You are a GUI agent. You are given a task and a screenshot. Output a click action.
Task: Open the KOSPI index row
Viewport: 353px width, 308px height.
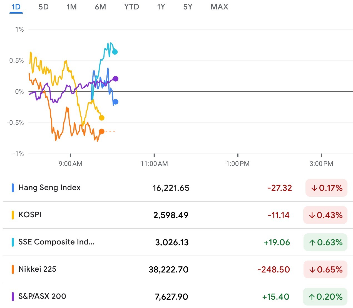click(178, 215)
